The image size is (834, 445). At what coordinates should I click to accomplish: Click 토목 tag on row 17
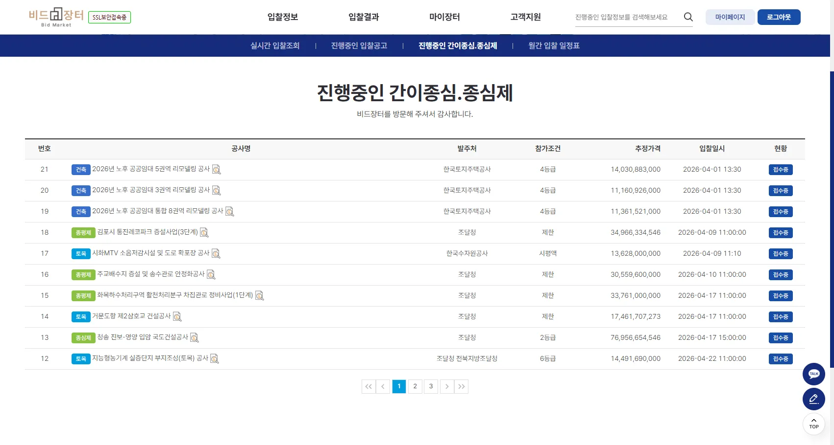pos(81,254)
